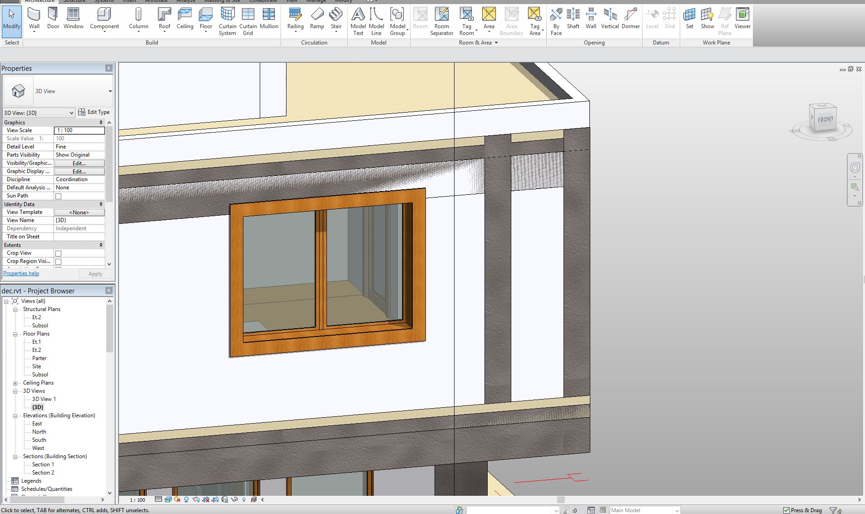Check the Crop Region Visible box
Screen dimensions: 865x514
tap(58, 262)
